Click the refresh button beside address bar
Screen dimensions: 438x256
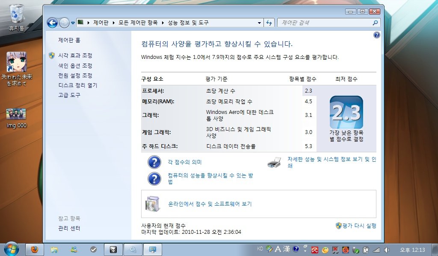click(269, 23)
